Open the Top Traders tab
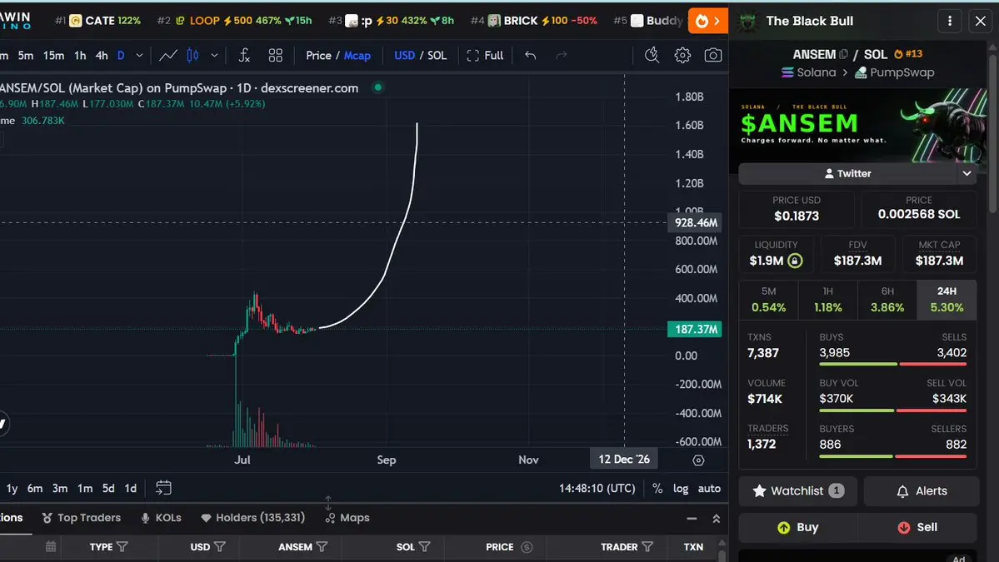 (x=82, y=517)
